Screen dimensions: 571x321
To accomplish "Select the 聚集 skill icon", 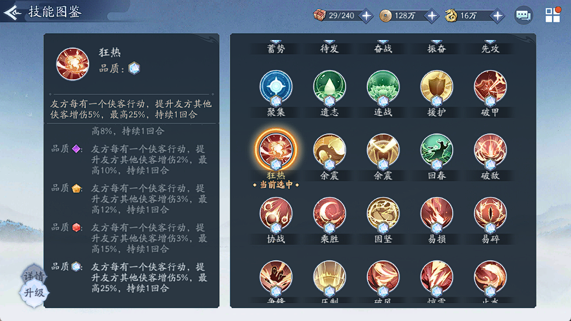I will tap(276, 88).
